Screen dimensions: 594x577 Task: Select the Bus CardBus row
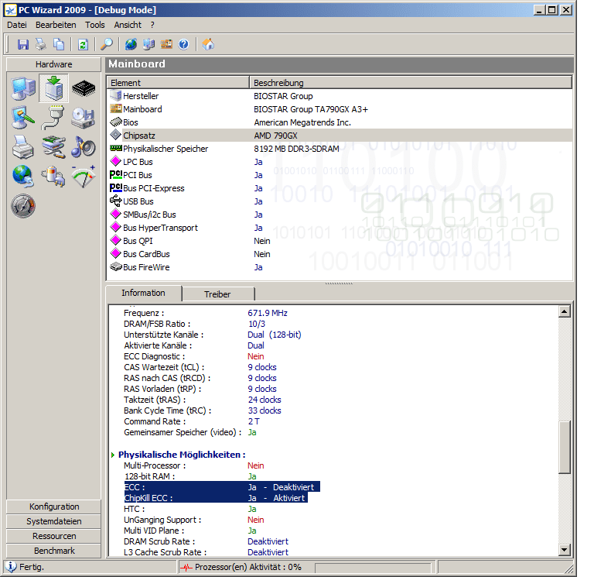340,254
